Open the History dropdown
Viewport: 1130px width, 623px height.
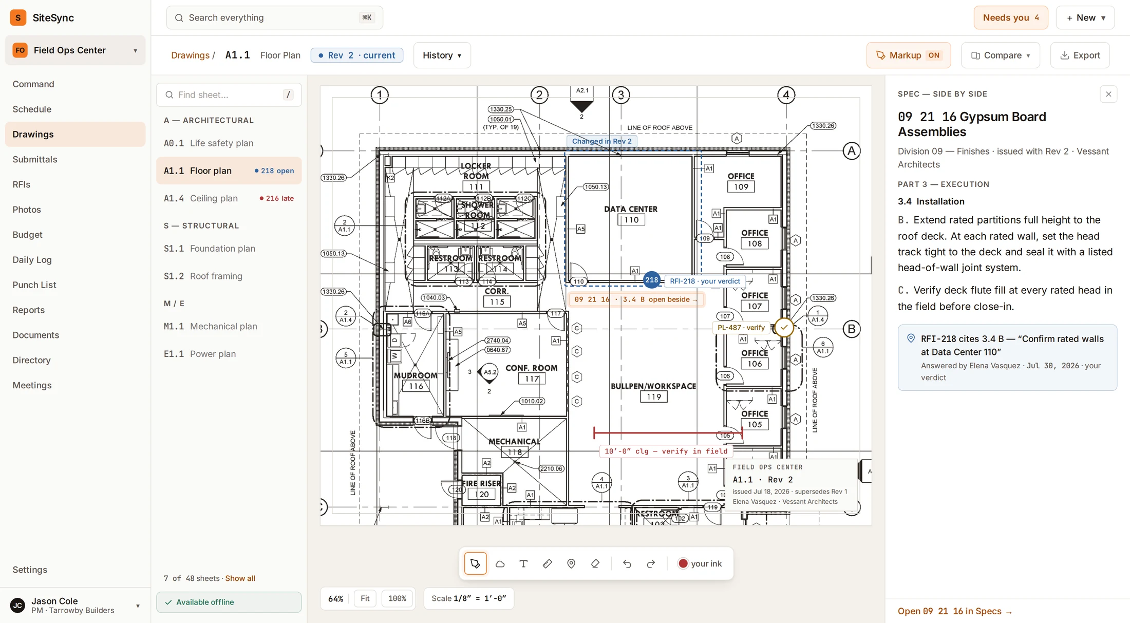pyautogui.click(x=442, y=55)
